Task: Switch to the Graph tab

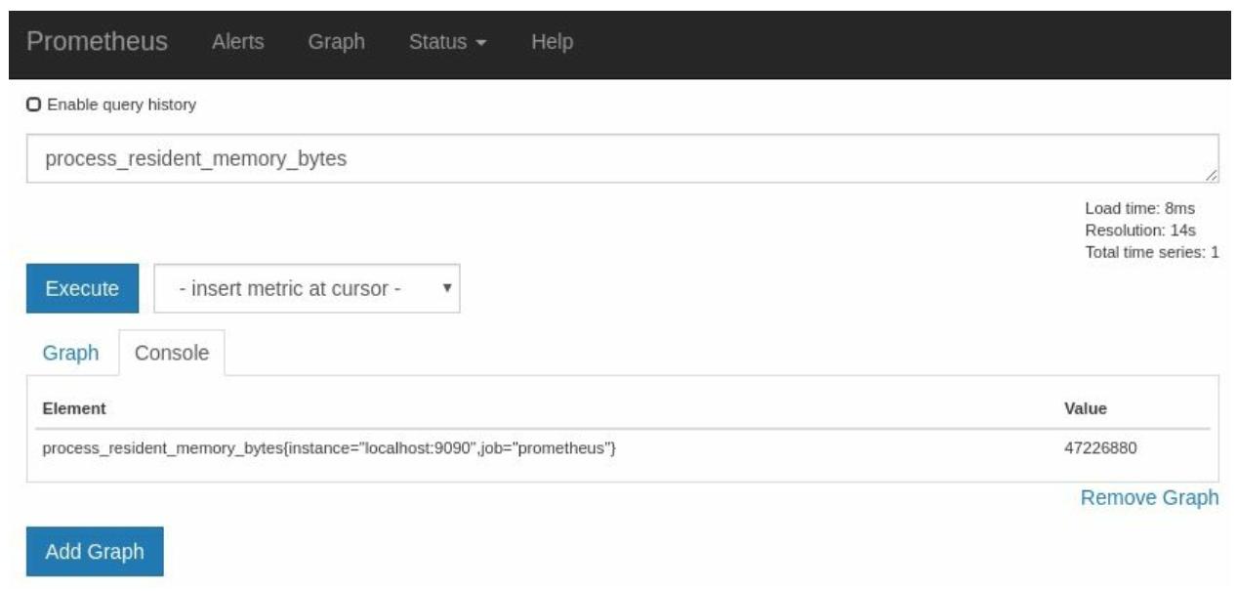Action: pos(70,353)
